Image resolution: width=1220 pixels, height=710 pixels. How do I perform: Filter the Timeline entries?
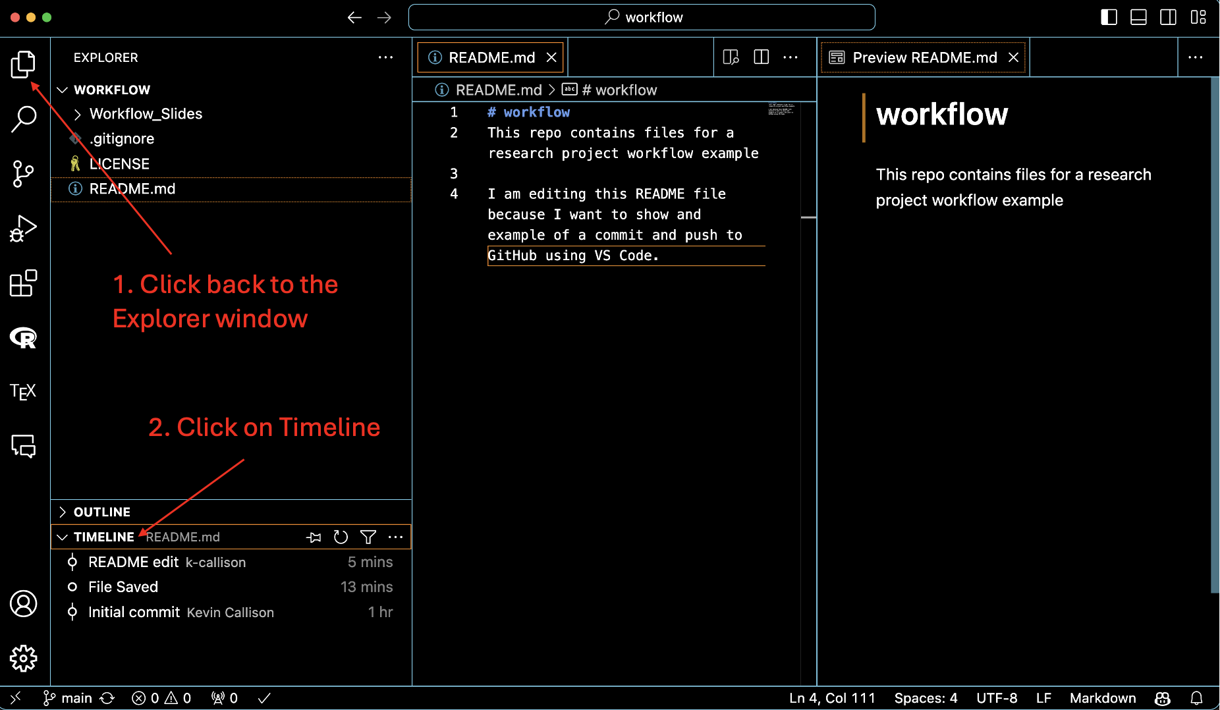click(368, 537)
